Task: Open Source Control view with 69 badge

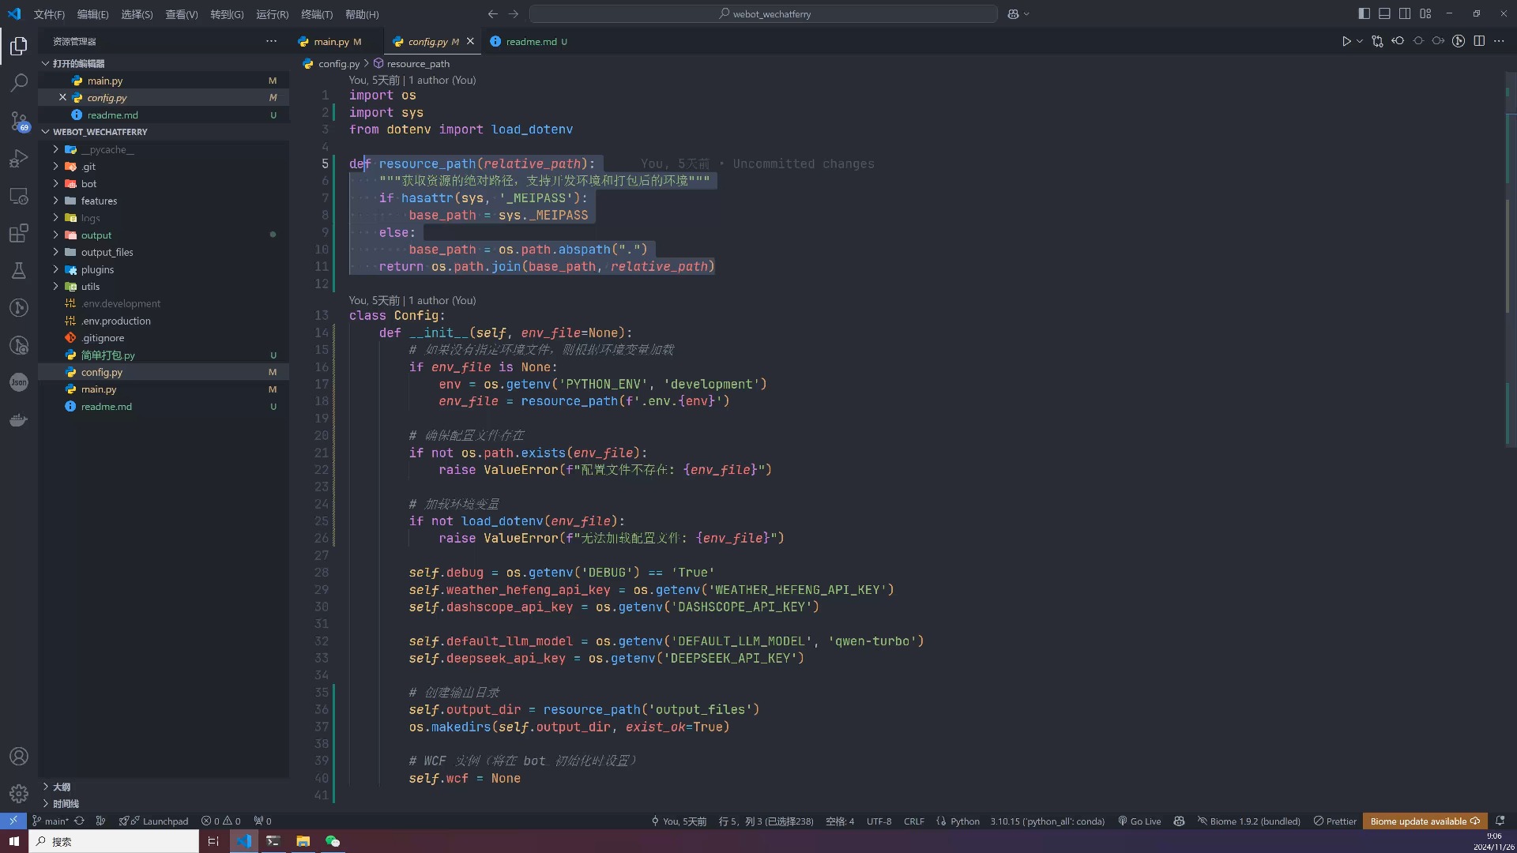Action: 19,121
